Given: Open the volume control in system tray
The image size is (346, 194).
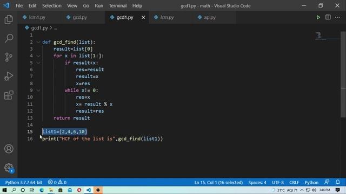Looking at the screenshot, I should click(x=314, y=190).
